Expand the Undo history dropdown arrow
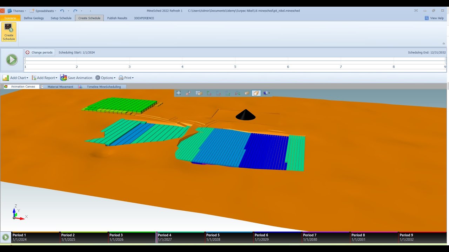The width and height of the screenshot is (449, 252). 68,11
